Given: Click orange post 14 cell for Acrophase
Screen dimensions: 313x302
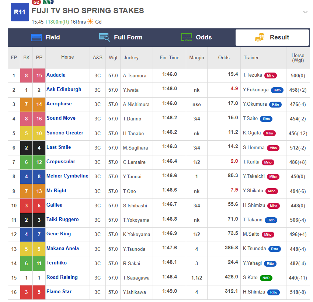Looking at the screenshot, I should 39,104.
